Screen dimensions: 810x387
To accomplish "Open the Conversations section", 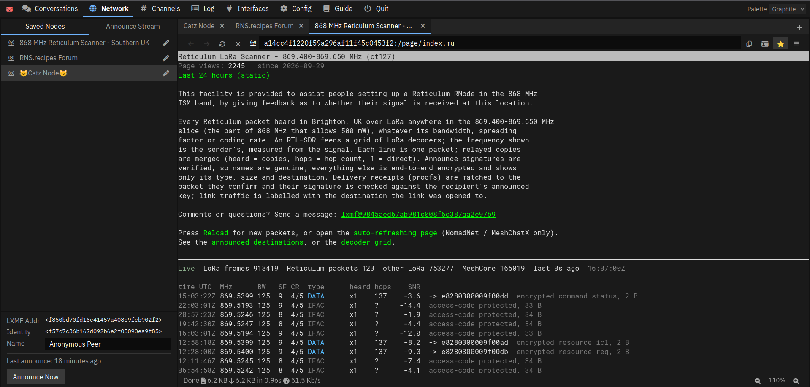I will 50,8.
